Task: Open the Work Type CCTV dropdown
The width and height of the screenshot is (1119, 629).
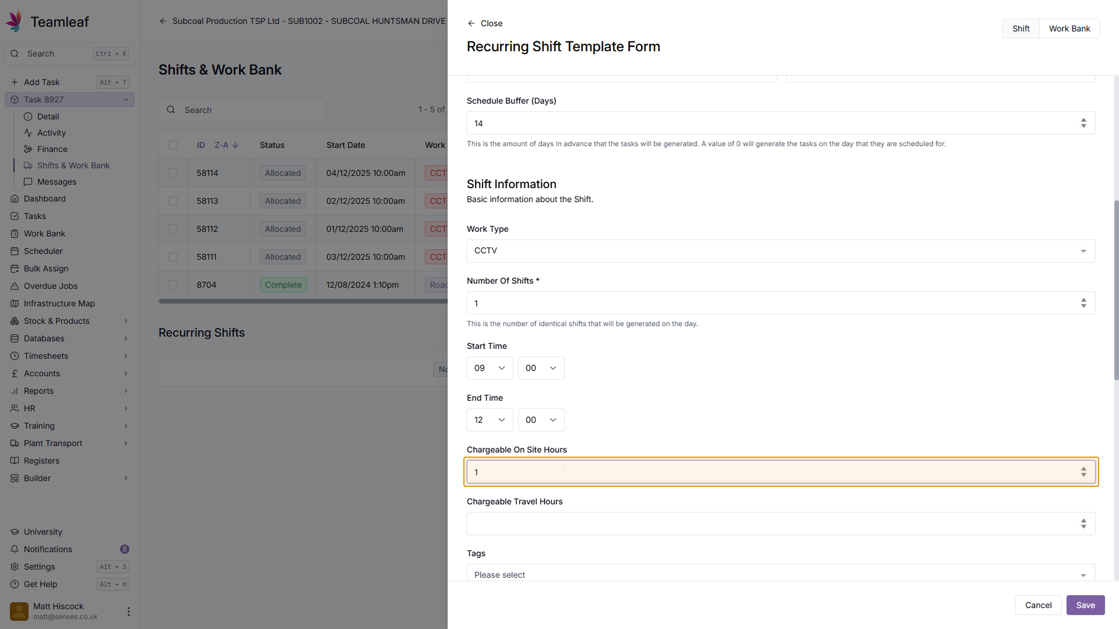Action: (x=780, y=251)
